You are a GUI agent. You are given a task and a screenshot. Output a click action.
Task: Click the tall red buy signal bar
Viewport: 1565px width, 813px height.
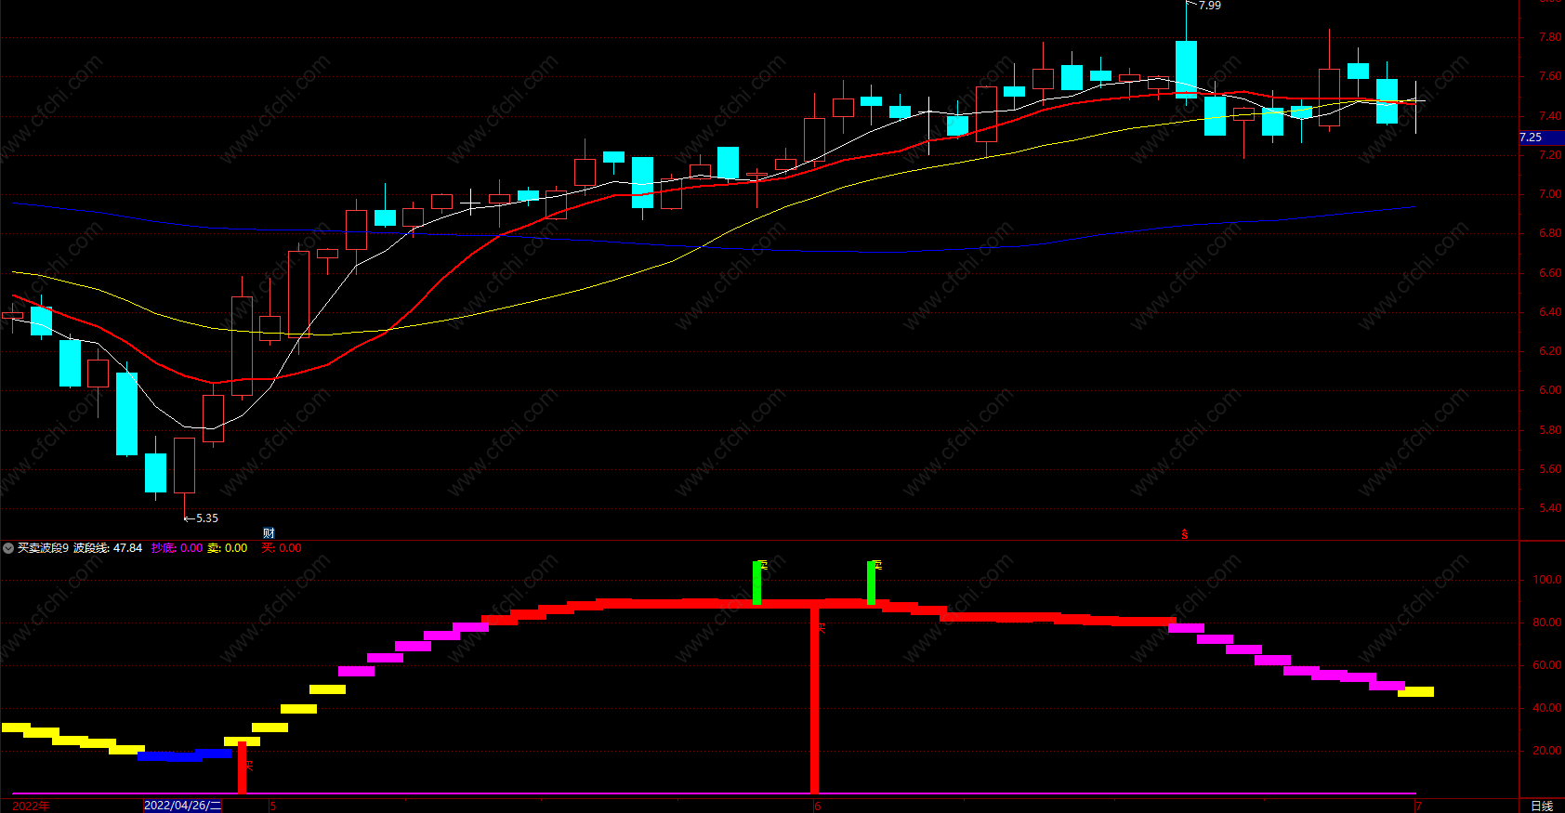pos(814,699)
